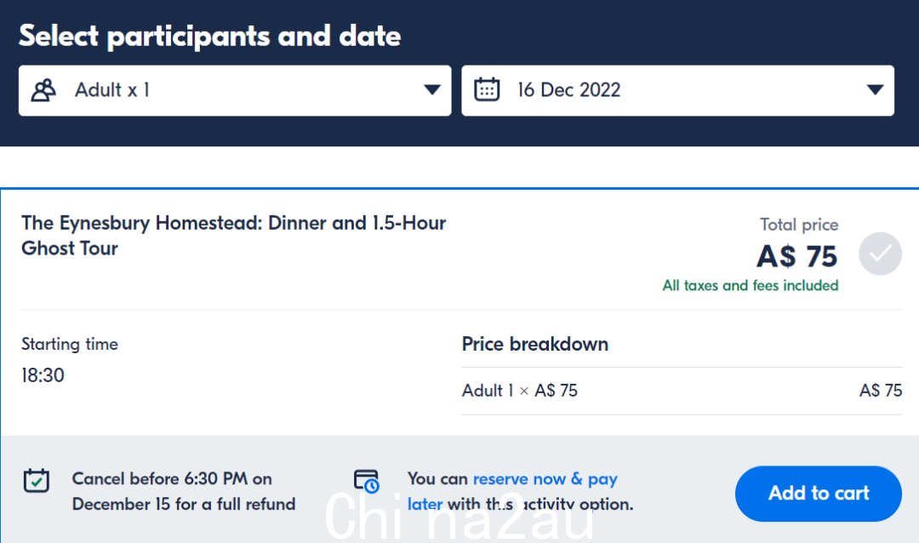This screenshot has height=543, width=919.
Task: Click the Adult 1 × A$ 75 breakdown row
Action: (x=682, y=391)
